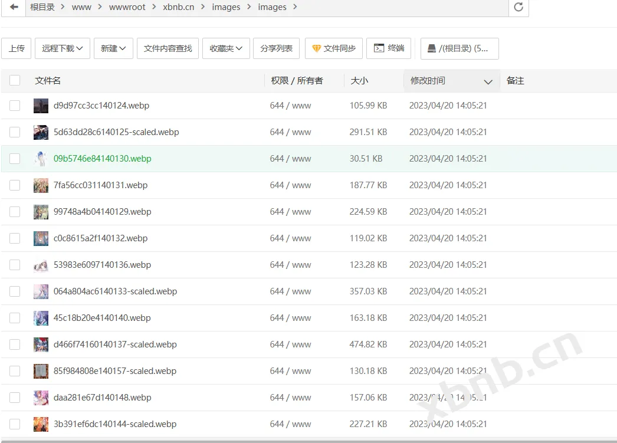Click the 474.82 KB size value
The height and width of the screenshot is (443, 617).
368,344
